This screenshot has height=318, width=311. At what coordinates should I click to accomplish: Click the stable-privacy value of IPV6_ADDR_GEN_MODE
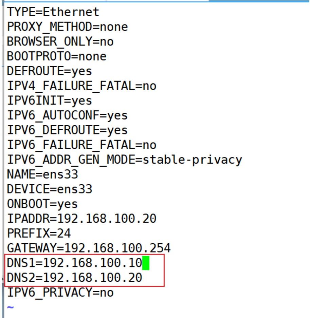click(192, 160)
